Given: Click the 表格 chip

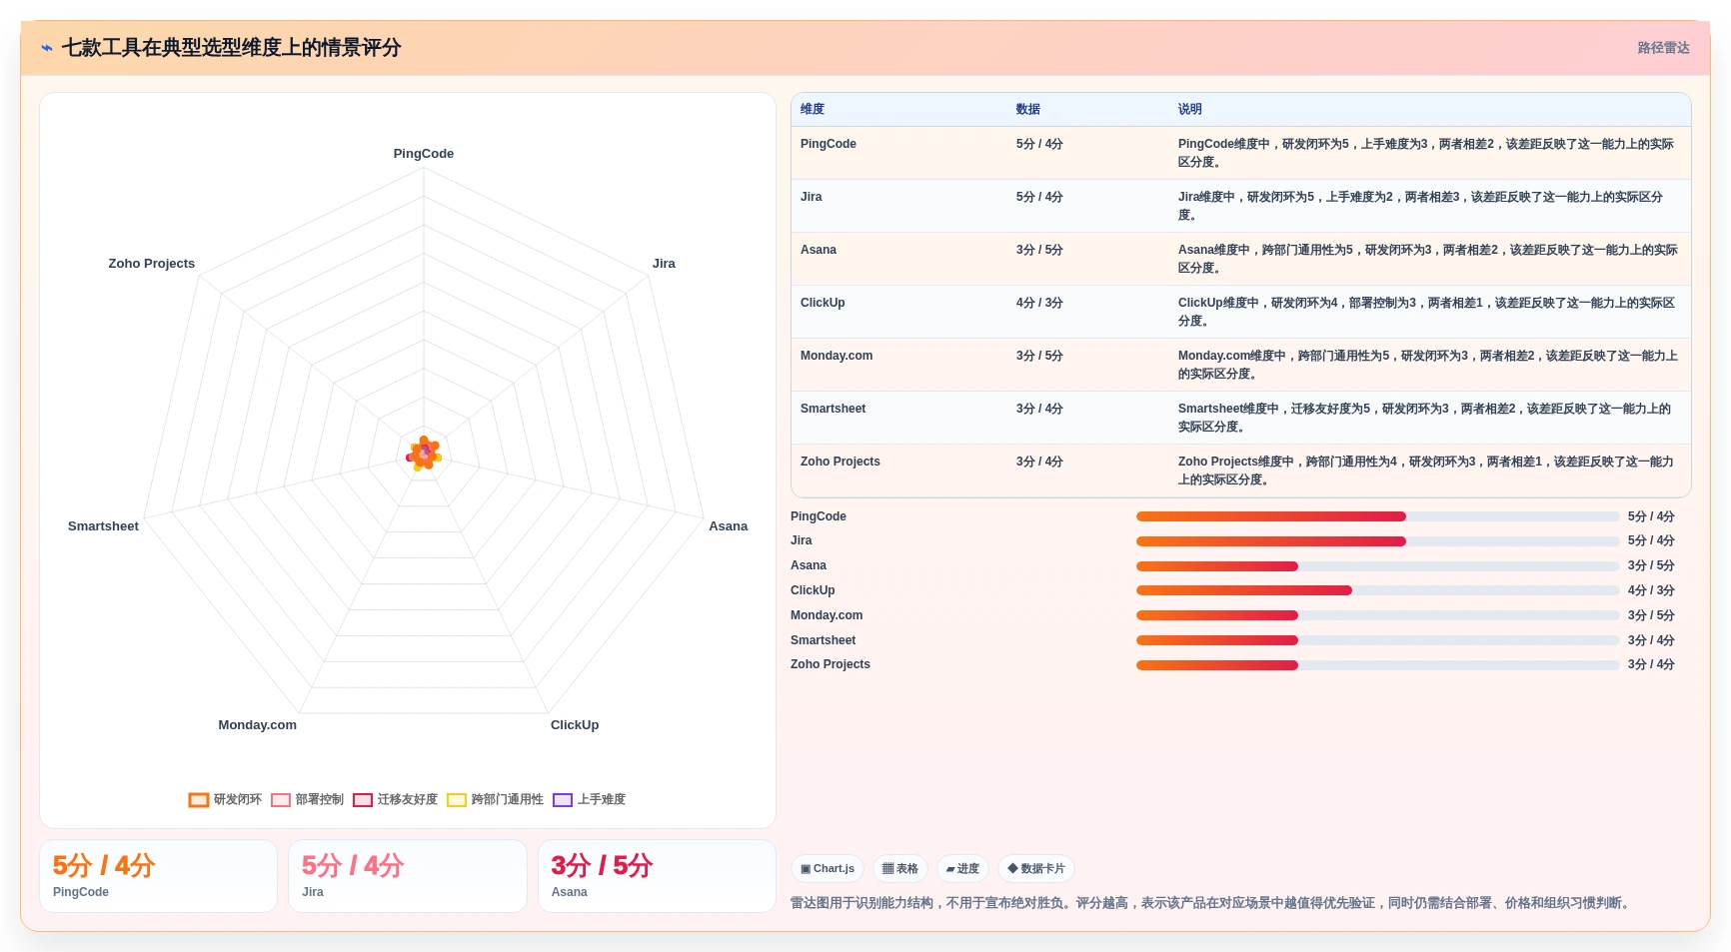Looking at the screenshot, I should 900,869.
